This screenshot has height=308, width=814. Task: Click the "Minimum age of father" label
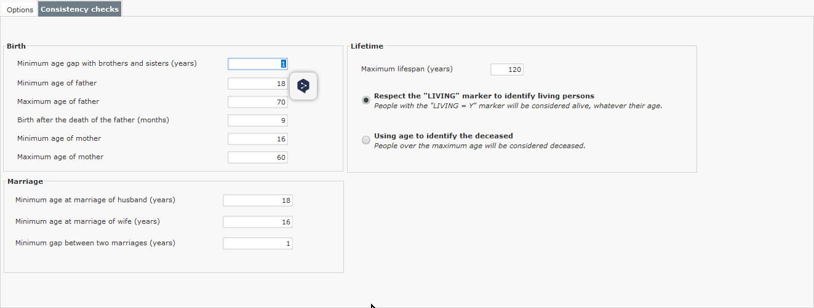(57, 83)
